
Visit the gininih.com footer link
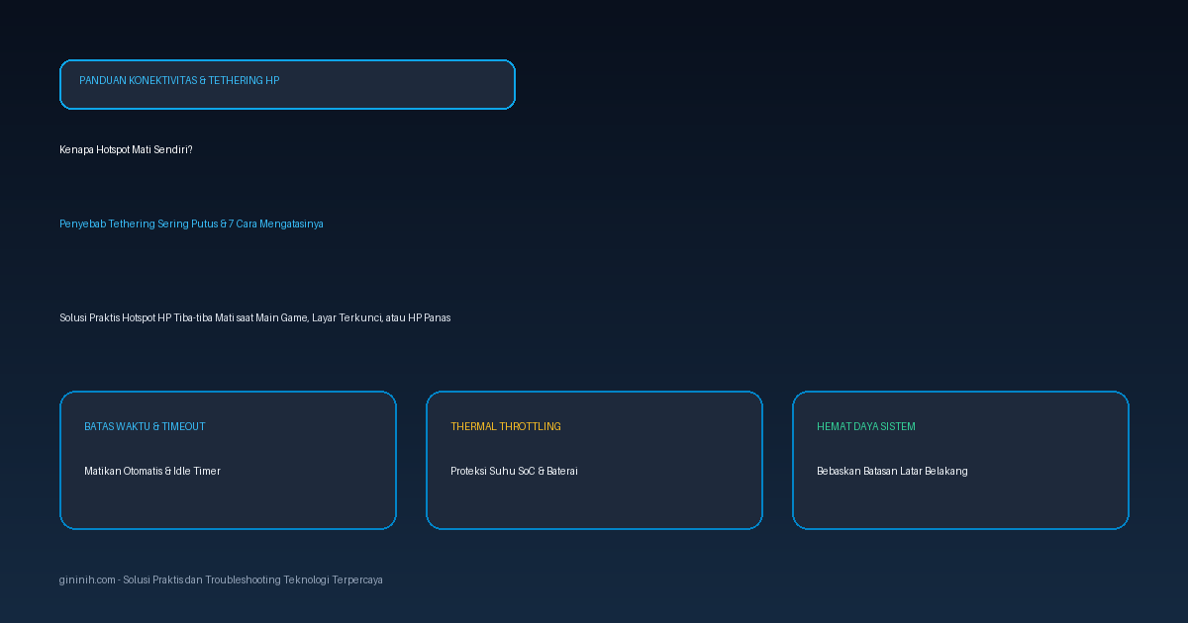(x=87, y=579)
